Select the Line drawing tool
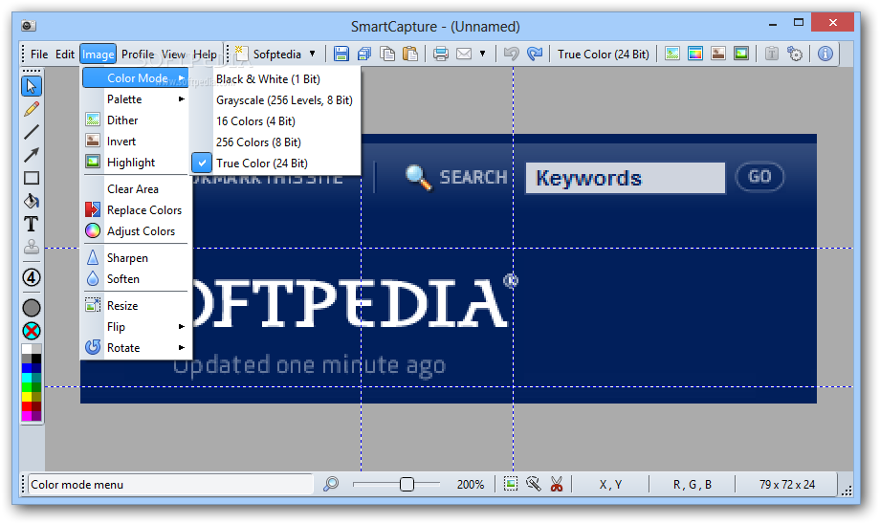The width and height of the screenshot is (880, 524). pyautogui.click(x=32, y=132)
